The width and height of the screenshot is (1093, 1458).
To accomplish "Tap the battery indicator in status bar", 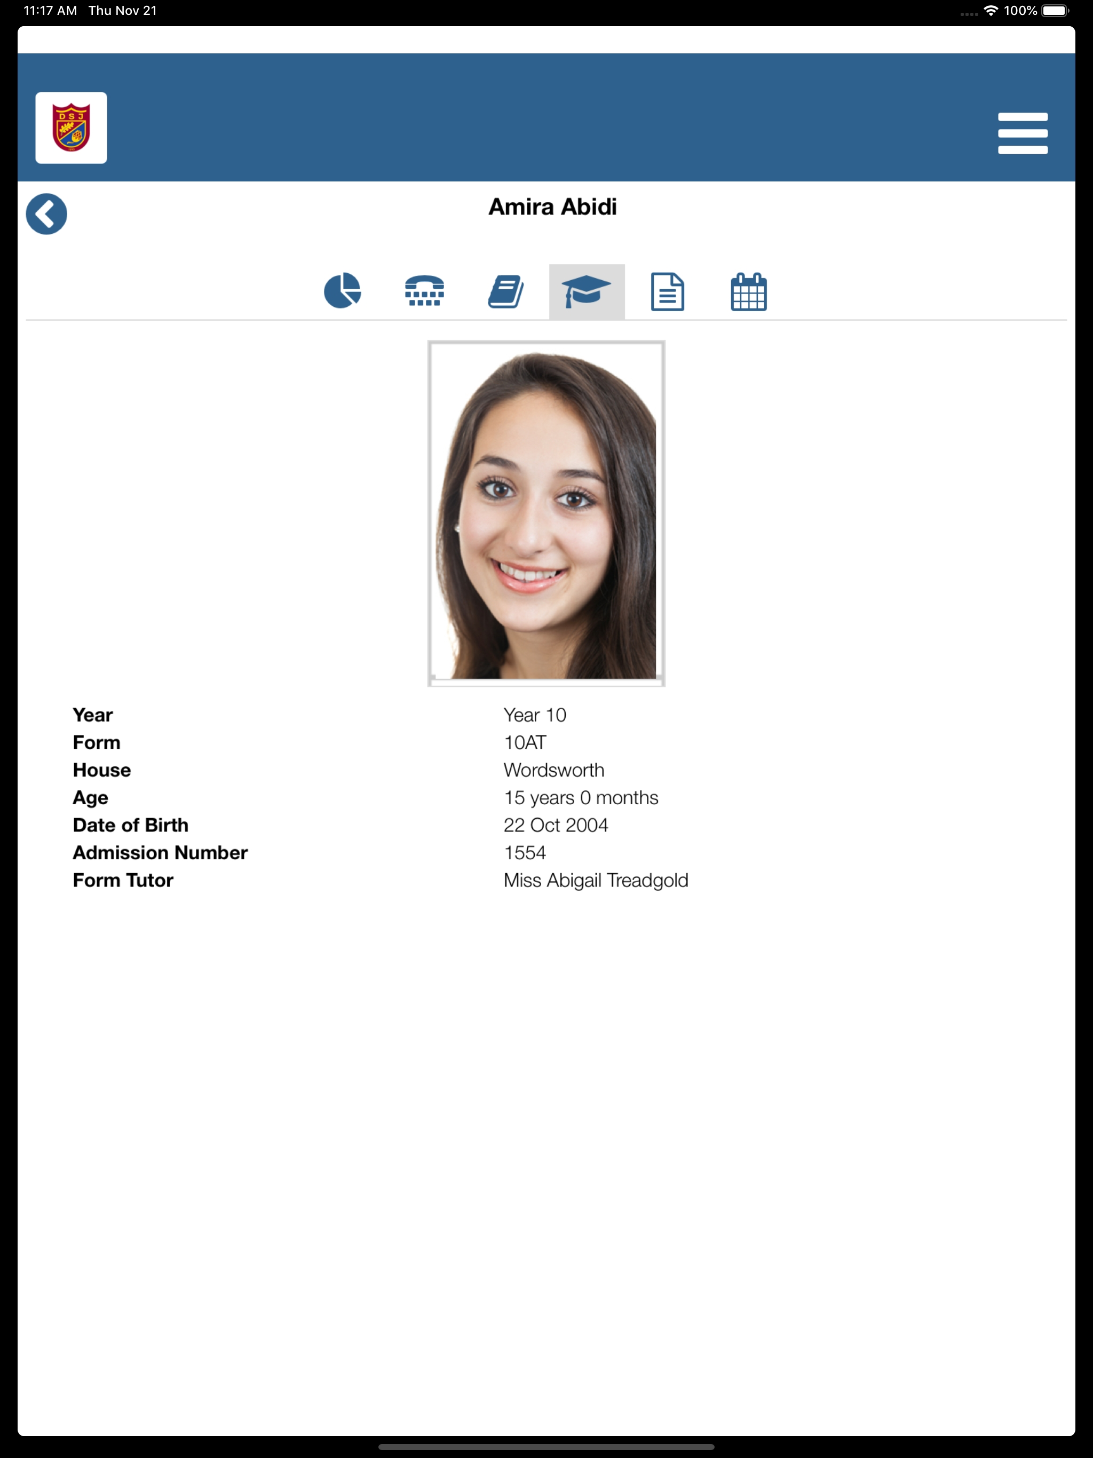I will tap(1056, 11).
